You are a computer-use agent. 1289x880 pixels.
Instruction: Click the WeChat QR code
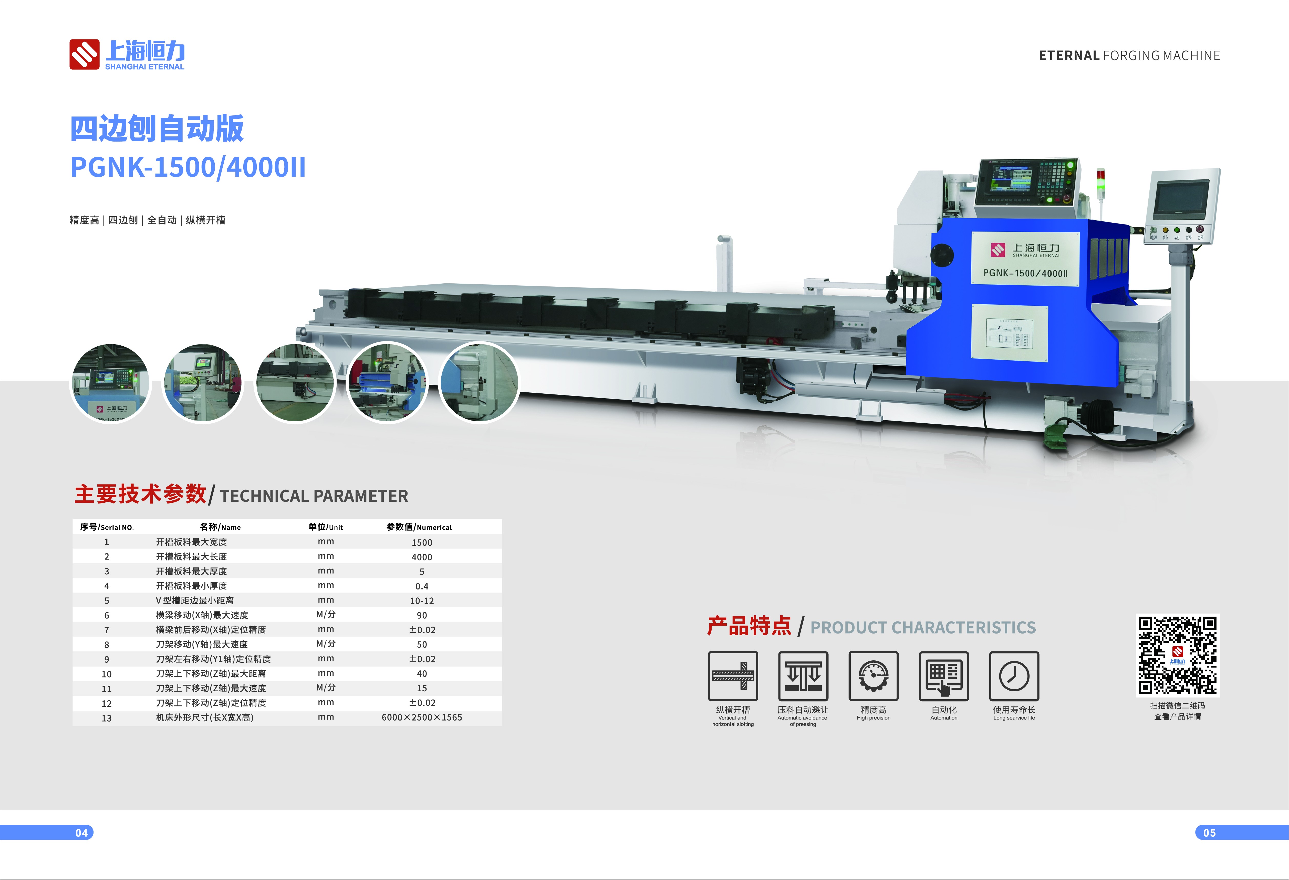[1178, 656]
